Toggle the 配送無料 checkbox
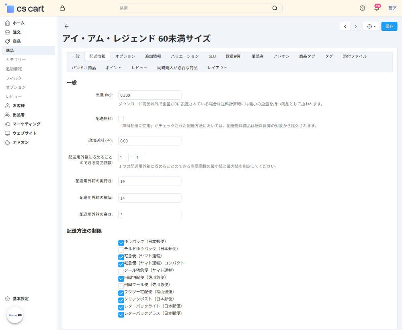 [x=121, y=119]
